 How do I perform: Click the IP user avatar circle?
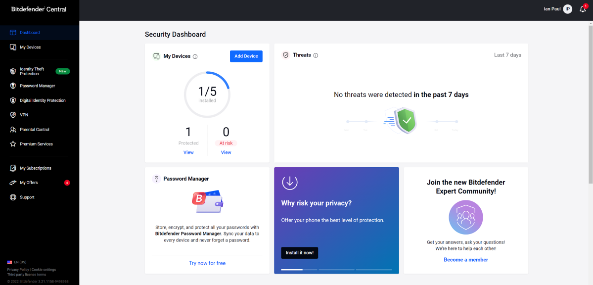pyautogui.click(x=567, y=9)
